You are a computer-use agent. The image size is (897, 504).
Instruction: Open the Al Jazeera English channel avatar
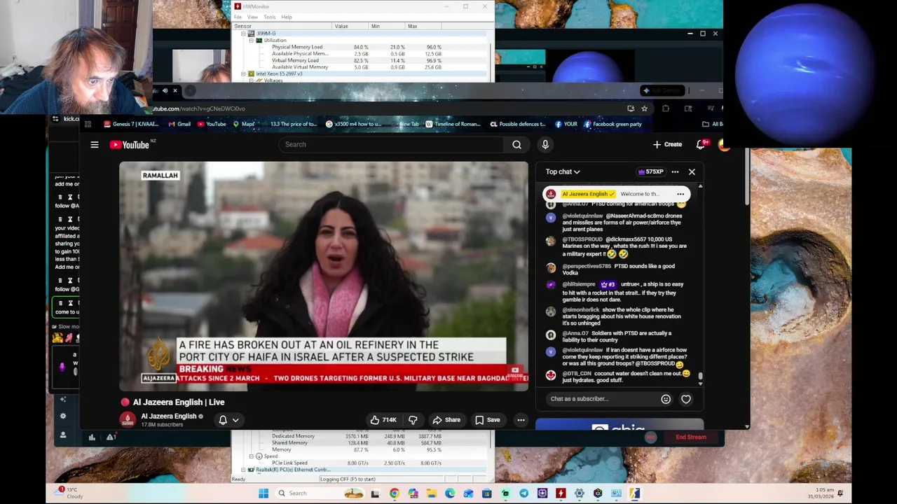coord(127,419)
